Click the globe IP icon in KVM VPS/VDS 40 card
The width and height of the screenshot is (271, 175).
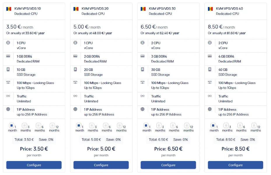point(210,109)
